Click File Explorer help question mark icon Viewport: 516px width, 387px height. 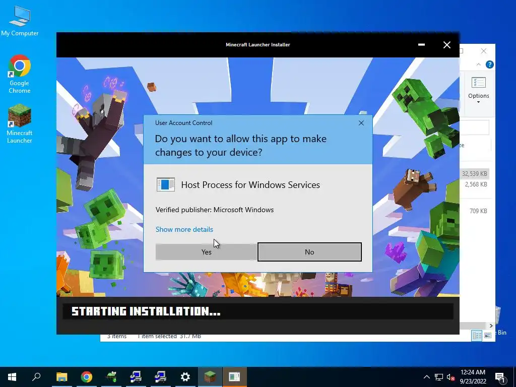(x=489, y=64)
